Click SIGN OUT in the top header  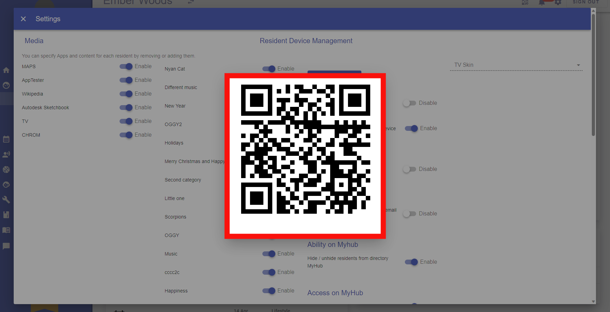pos(586,2)
